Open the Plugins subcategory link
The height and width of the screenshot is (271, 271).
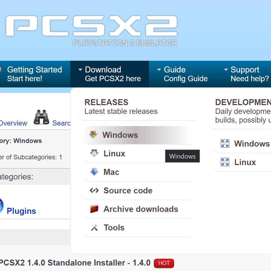(21, 211)
